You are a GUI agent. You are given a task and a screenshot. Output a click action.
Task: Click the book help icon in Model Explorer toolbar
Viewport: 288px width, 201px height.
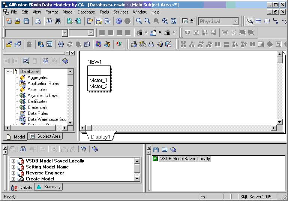click(65, 61)
